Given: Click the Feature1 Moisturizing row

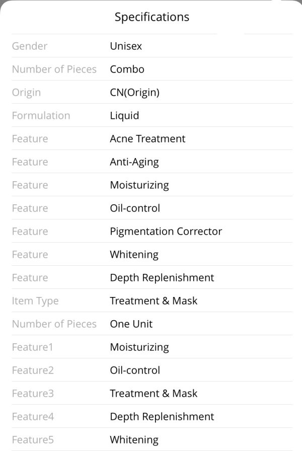Looking at the screenshot, I should [152, 347].
